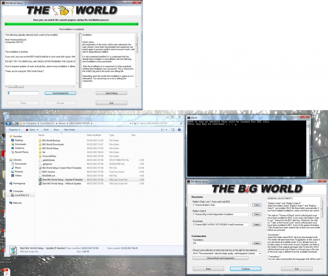This screenshot has height=276, width=328.
Task: Click the green installation progress bar
Action: click(71, 24)
